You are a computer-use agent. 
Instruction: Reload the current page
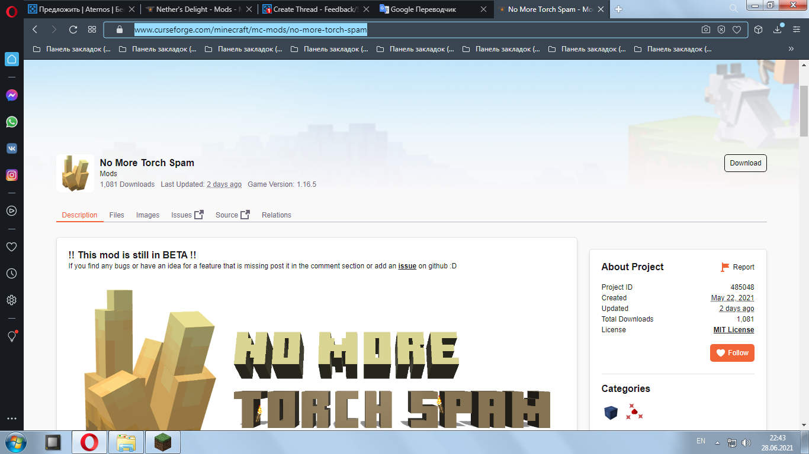73,30
